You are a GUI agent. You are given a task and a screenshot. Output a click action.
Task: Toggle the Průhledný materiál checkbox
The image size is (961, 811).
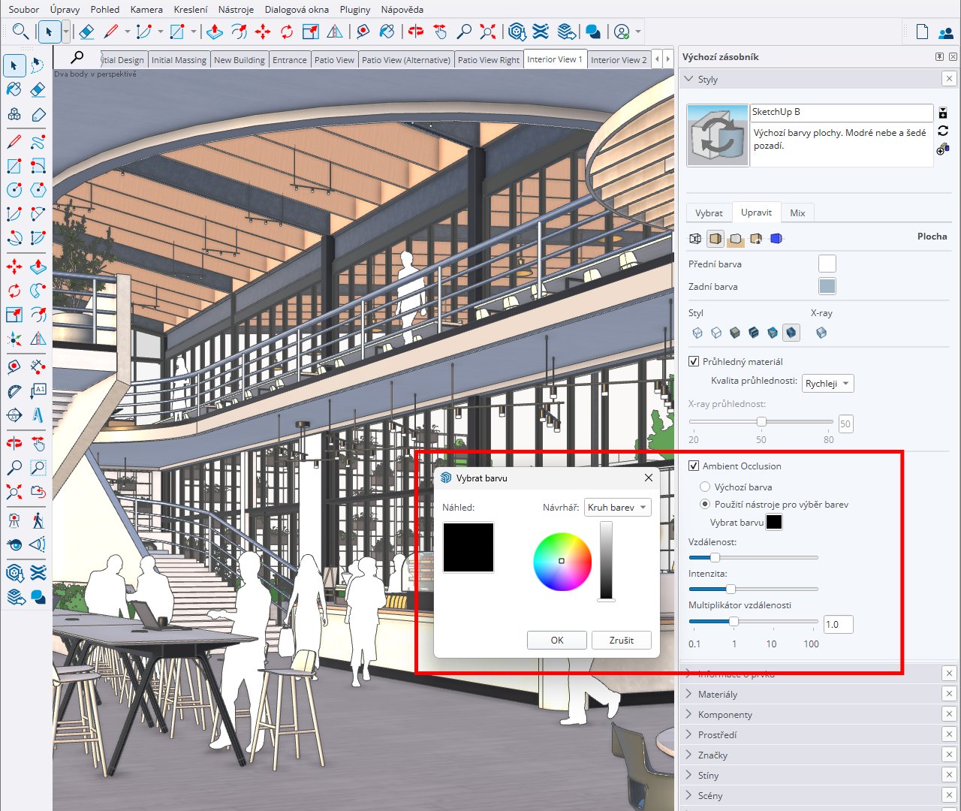click(694, 361)
